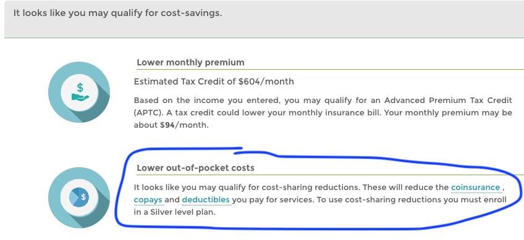Click the hand holding dollar icon
The height and width of the screenshot is (240, 524).
79,93
